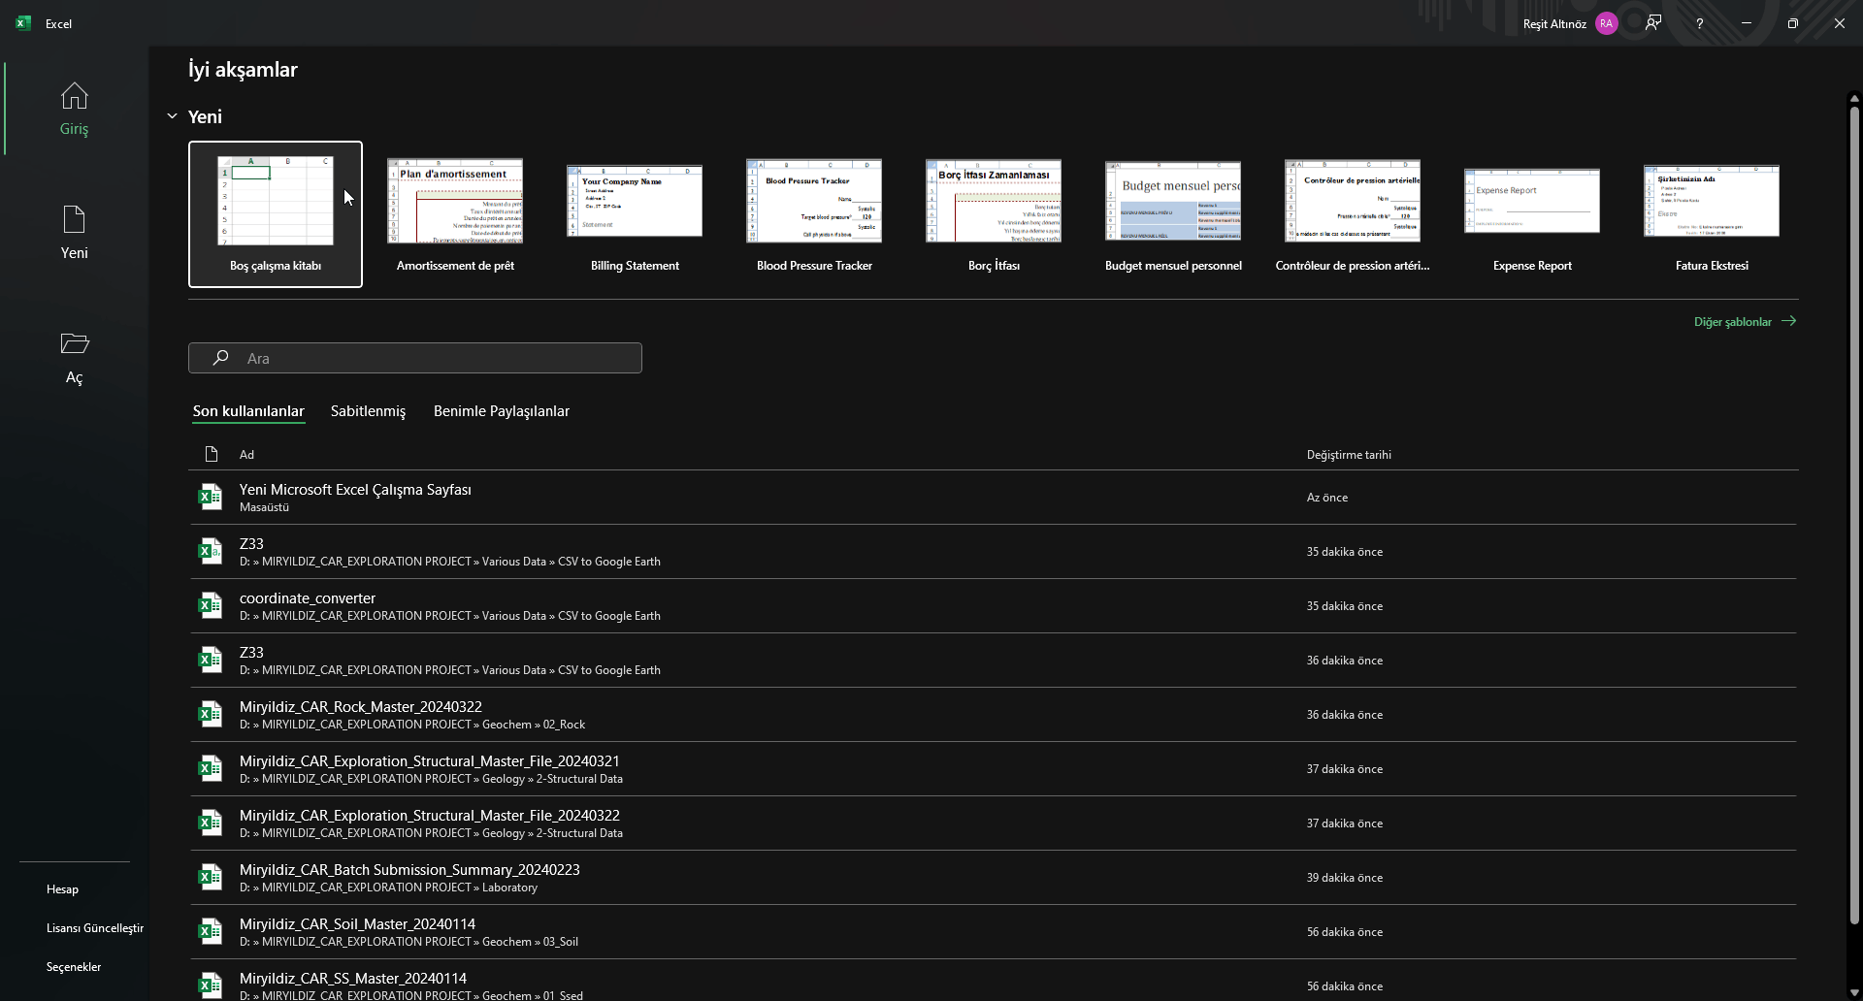Open Z33 modified 36 dakika önce
Screen dimensions: 1863x1001
(x=993, y=660)
